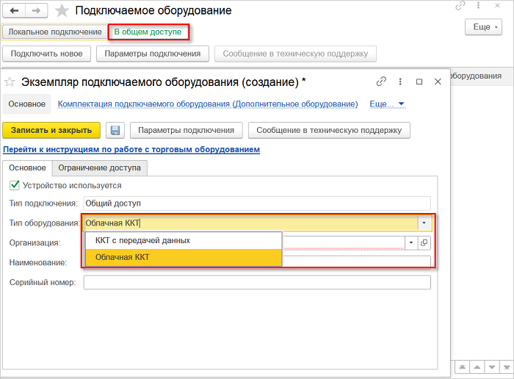Viewport: 514px width, 379px height.
Task: Select ККТ с передачей данных option
Action: [x=142, y=240]
